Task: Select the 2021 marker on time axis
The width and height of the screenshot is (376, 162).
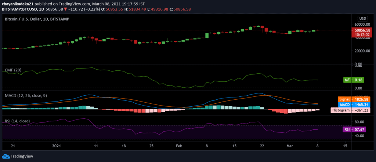Action: (x=56, y=146)
